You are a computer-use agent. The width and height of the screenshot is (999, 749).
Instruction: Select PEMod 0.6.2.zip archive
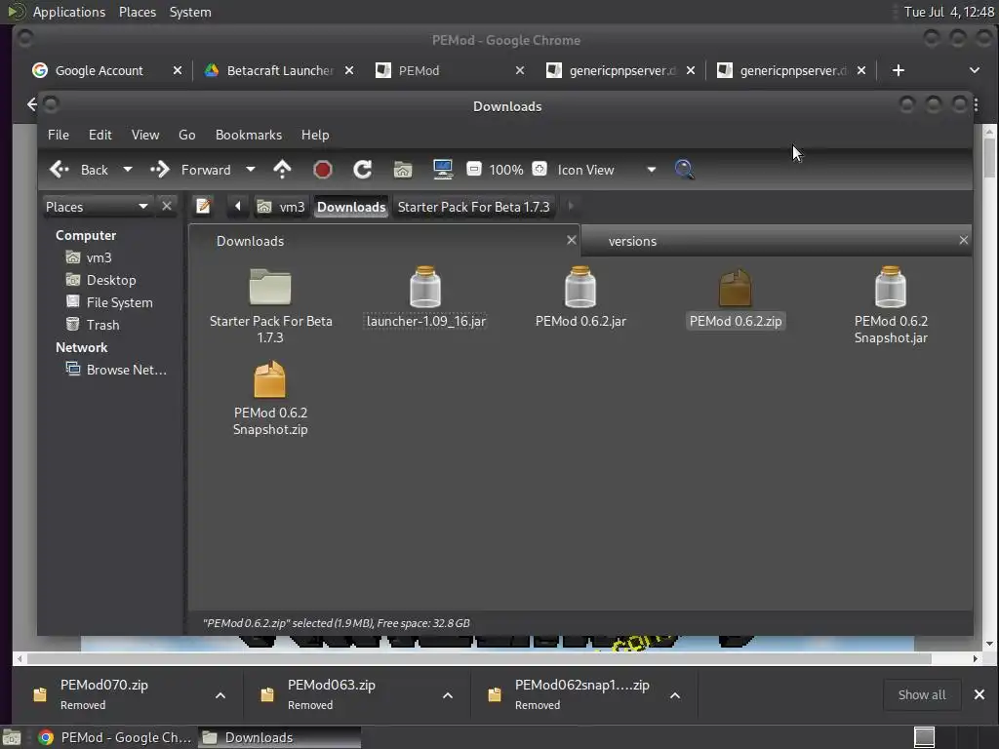coord(736,296)
